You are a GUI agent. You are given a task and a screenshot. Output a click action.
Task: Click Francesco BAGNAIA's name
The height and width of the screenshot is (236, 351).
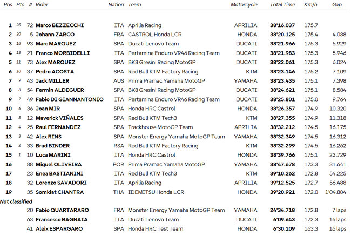coord(62,220)
